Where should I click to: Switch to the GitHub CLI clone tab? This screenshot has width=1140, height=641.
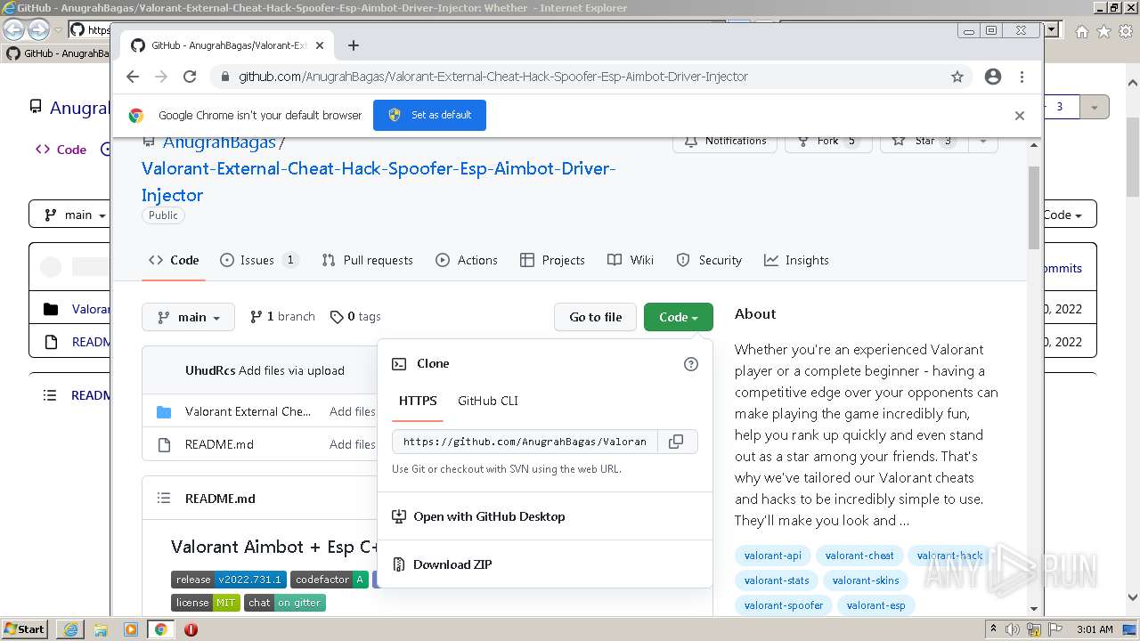488,401
